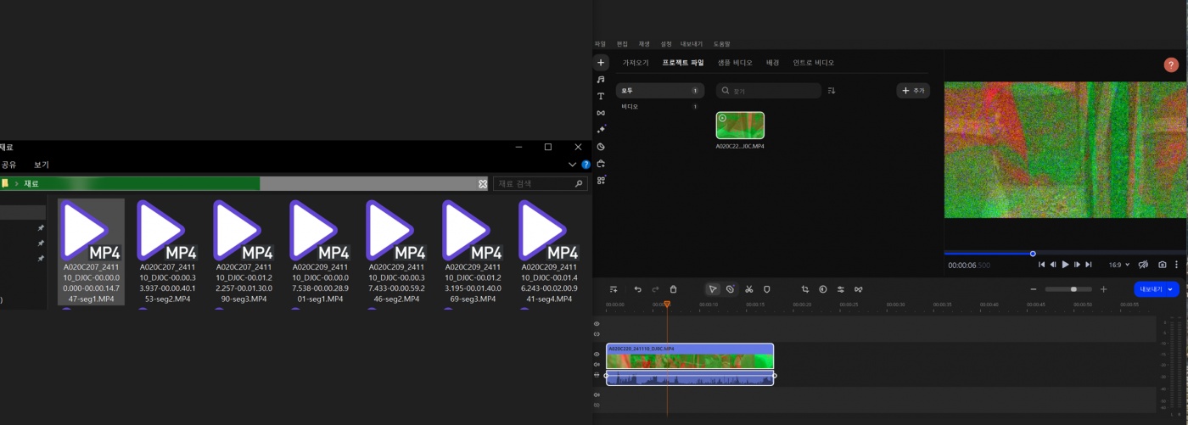Screen dimensions: 1188x425
Task: Open the transitions panel in the sidebar
Action: tap(601, 113)
